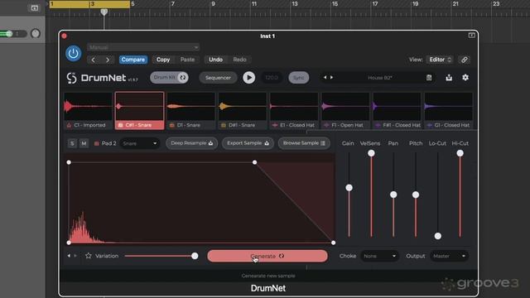The width and height of the screenshot is (530, 298).
Task: Go to next preset with right chevron
Action: point(108,60)
